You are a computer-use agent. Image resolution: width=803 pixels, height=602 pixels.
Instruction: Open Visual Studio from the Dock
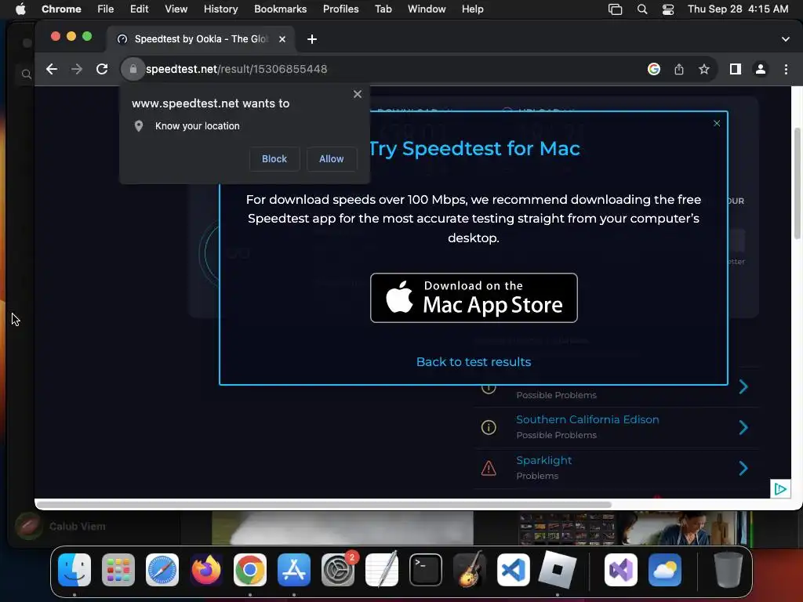tap(621, 570)
